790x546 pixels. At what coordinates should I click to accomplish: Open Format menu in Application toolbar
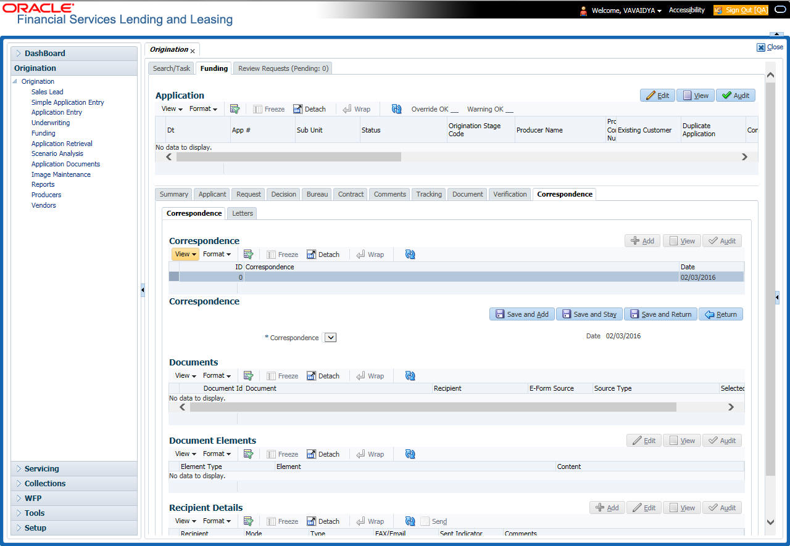coord(203,109)
